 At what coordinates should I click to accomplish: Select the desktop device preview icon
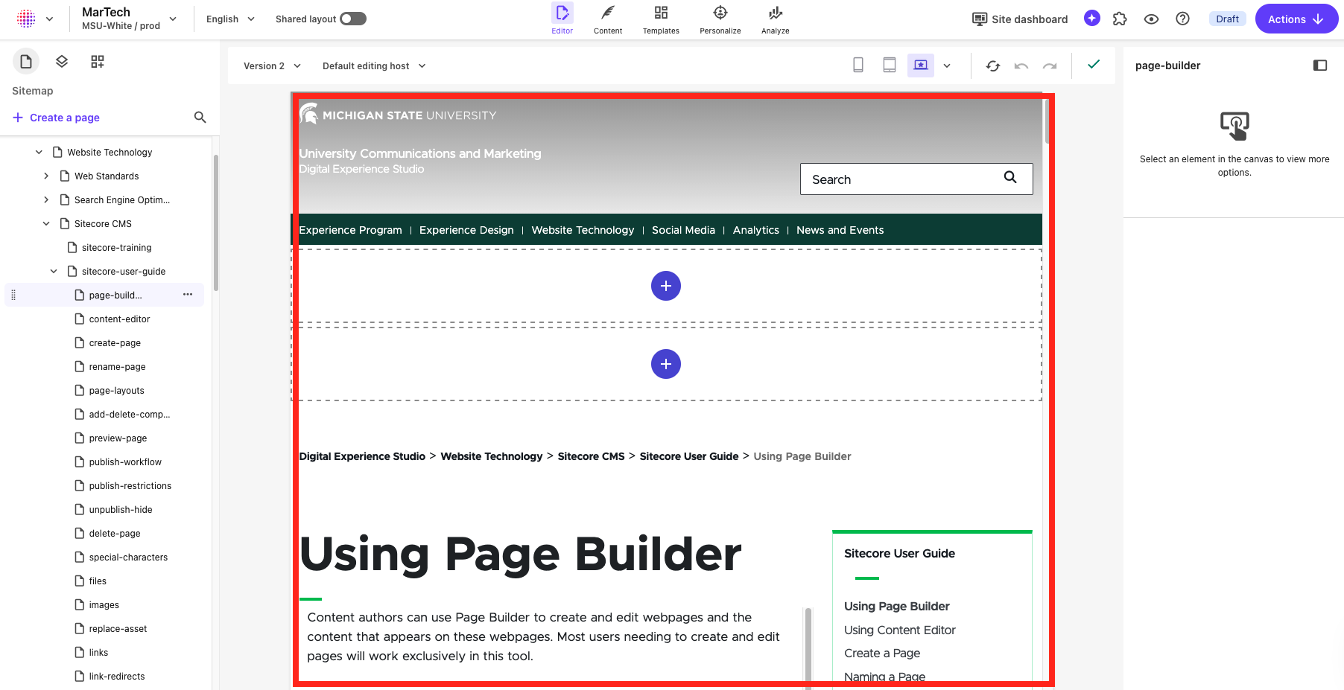[921, 66]
